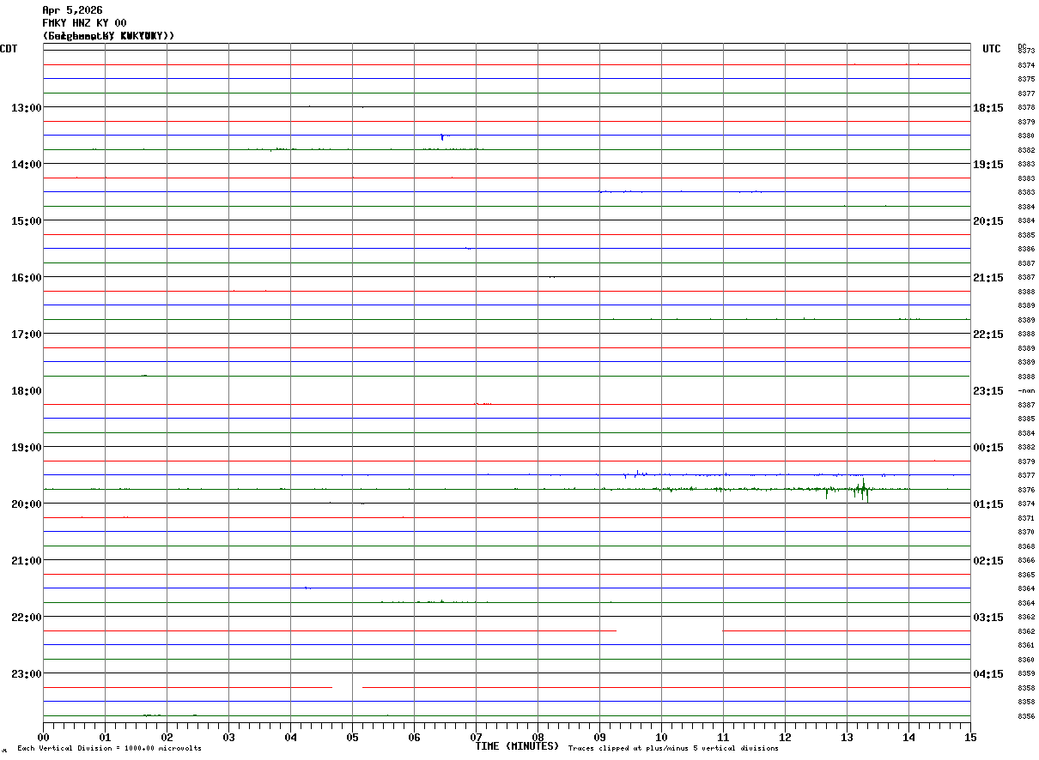Click the 01:15 UTC row label

[x=988, y=504]
